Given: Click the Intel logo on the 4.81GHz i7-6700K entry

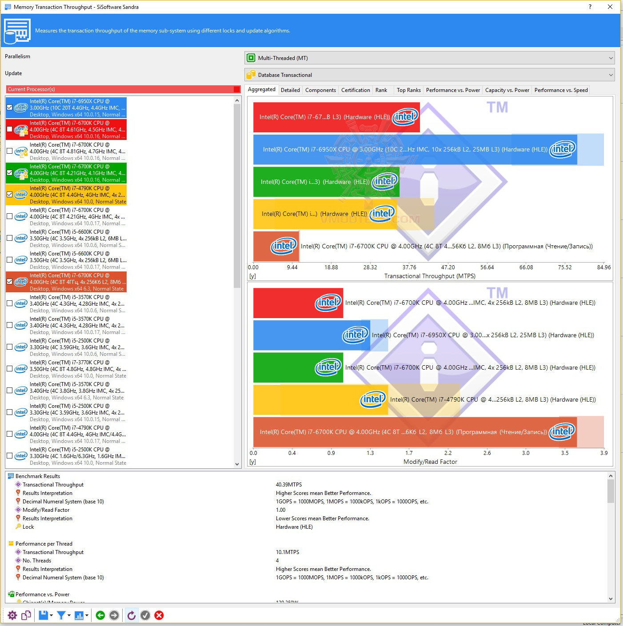Looking at the screenshot, I should tap(21, 152).
